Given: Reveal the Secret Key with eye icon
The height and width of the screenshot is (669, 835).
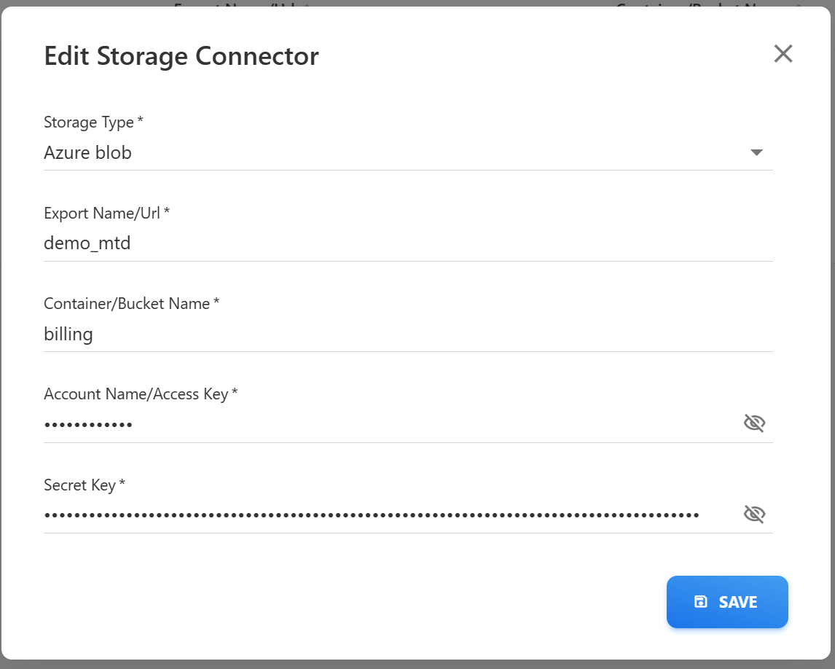Looking at the screenshot, I should click(x=754, y=515).
